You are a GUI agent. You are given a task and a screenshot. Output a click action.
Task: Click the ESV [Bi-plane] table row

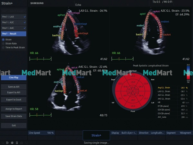tap(174, 113)
